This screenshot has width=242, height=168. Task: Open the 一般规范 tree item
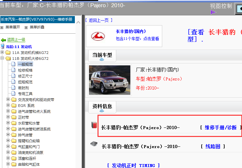pos(25,64)
